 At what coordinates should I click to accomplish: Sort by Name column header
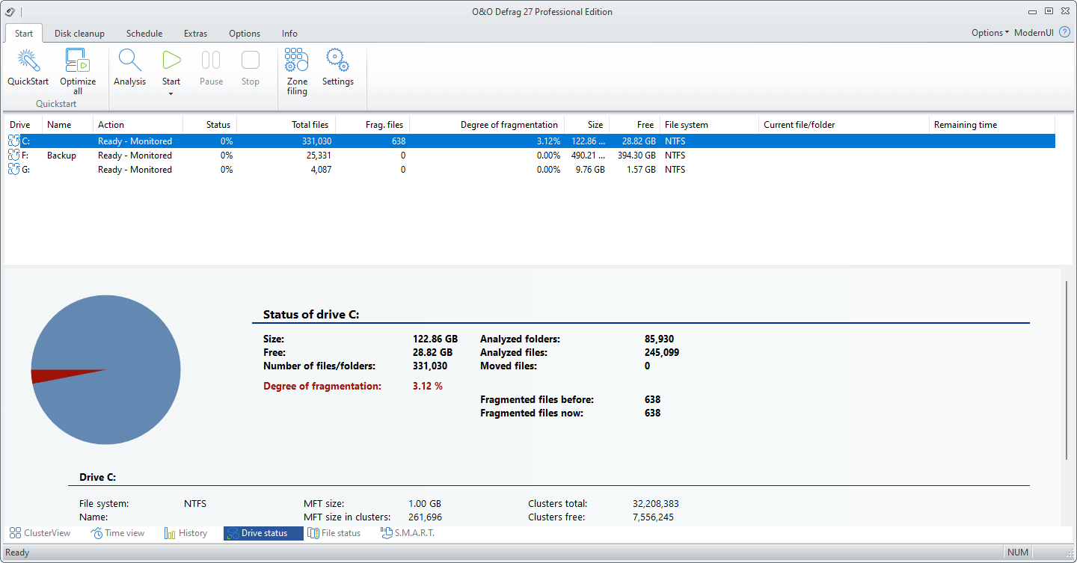pos(67,125)
